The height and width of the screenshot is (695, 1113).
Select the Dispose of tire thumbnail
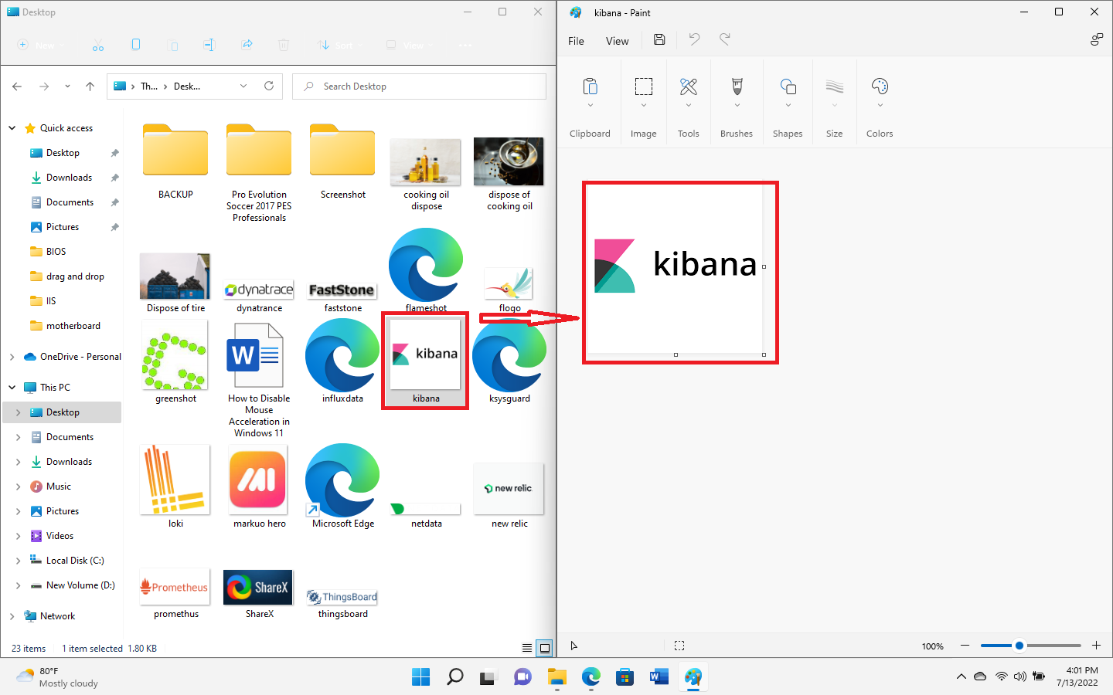tap(175, 276)
